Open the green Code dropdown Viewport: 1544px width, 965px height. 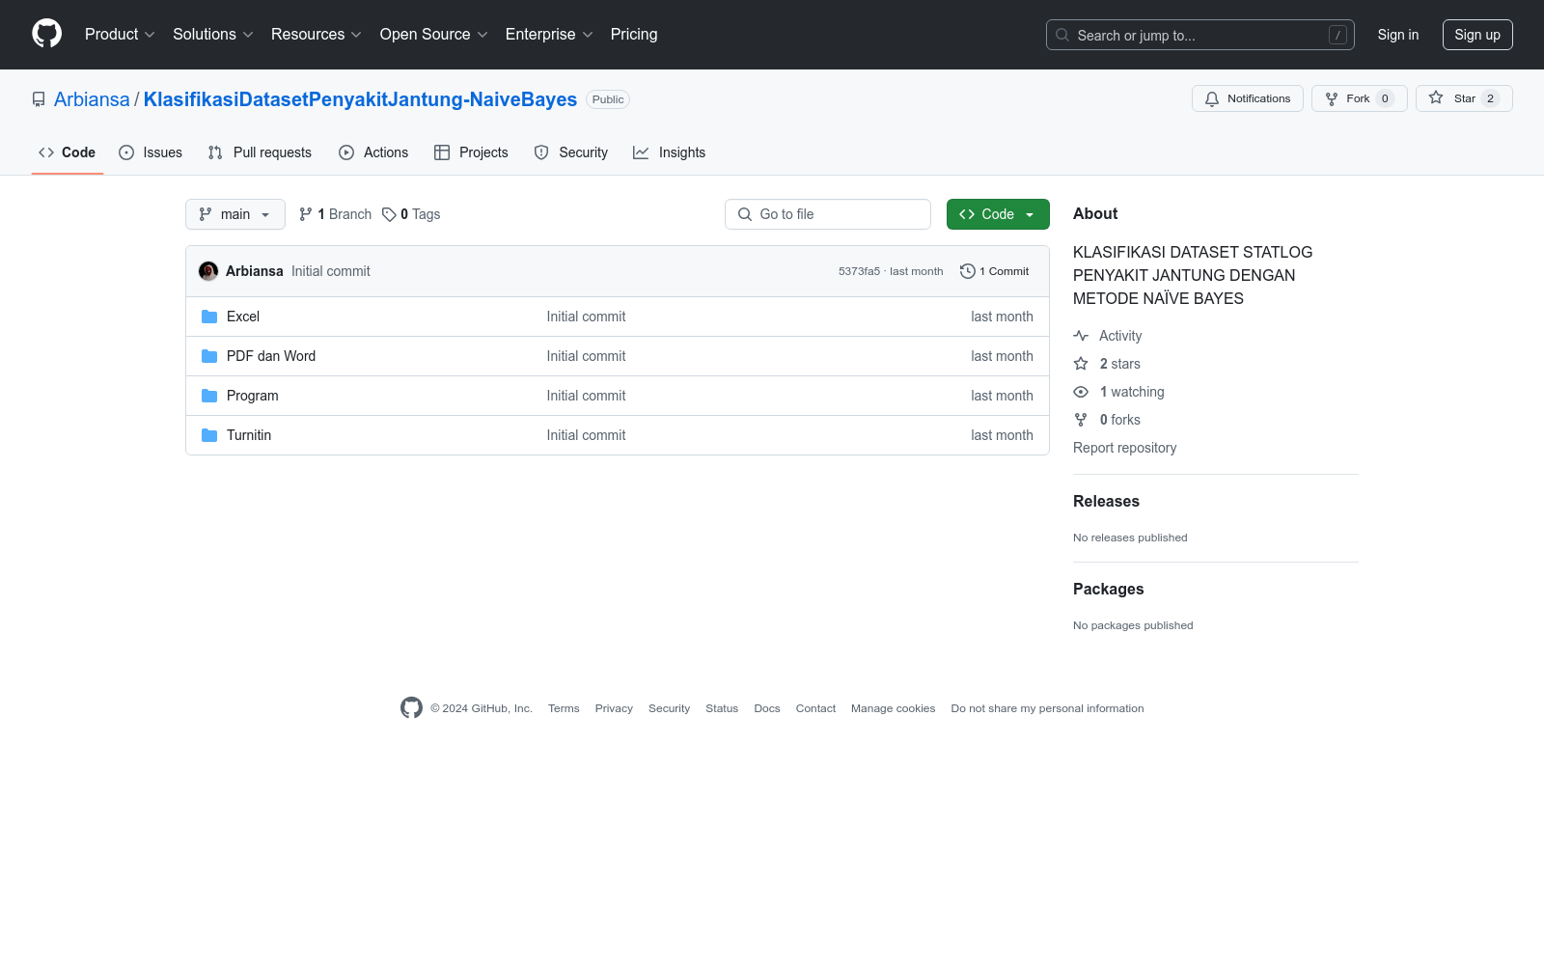[x=998, y=214]
